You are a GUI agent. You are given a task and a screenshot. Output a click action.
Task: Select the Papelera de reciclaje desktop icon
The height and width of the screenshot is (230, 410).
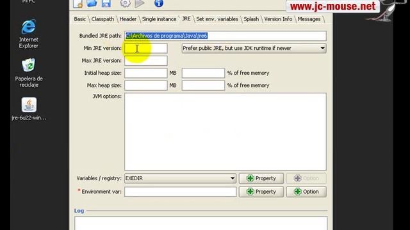(28, 73)
